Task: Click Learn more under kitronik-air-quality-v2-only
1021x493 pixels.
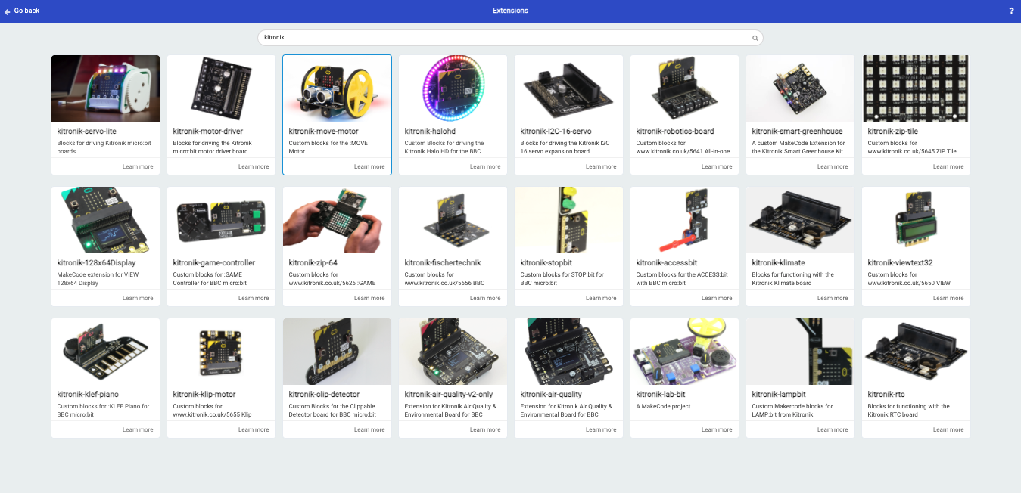Action: 485,429
